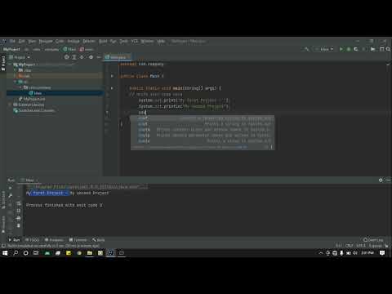Collapse the src folder in project tree
Screen dimensions: 392x294
pyautogui.click(x=16, y=82)
